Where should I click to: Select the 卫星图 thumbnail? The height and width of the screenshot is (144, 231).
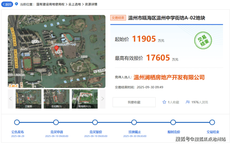point(28,99)
